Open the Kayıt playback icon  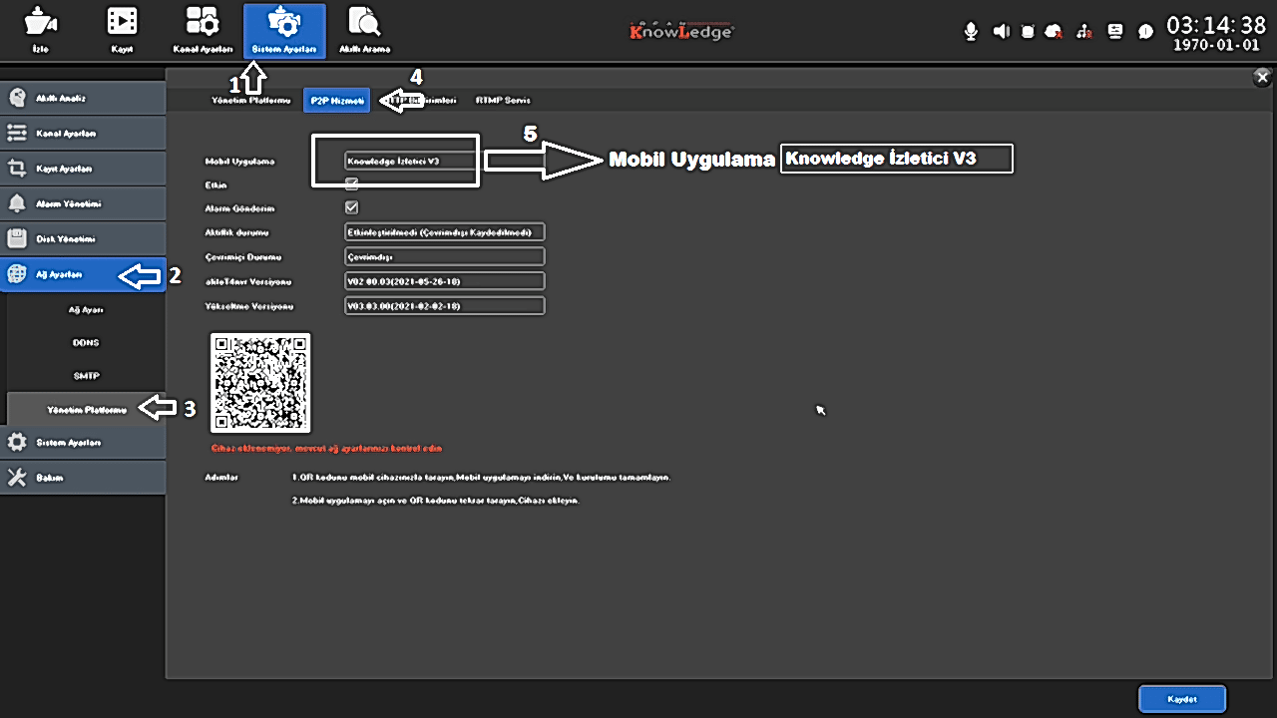click(x=122, y=30)
